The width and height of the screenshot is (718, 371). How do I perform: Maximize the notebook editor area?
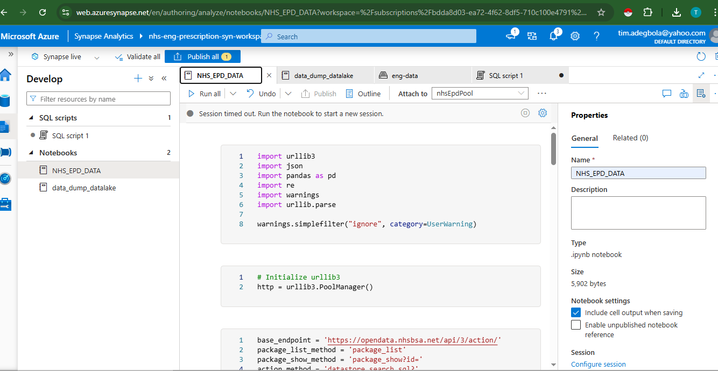(701, 76)
